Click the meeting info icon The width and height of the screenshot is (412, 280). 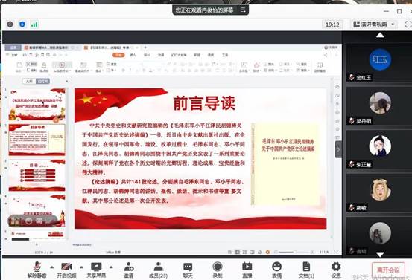[x=10, y=25]
